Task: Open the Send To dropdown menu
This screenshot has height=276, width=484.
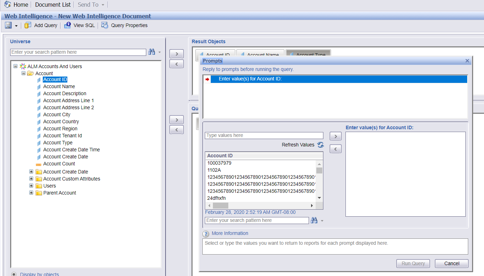Action: tap(91, 5)
